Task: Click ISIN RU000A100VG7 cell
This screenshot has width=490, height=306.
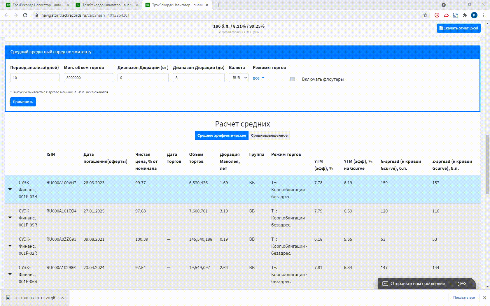Action: pyautogui.click(x=61, y=183)
